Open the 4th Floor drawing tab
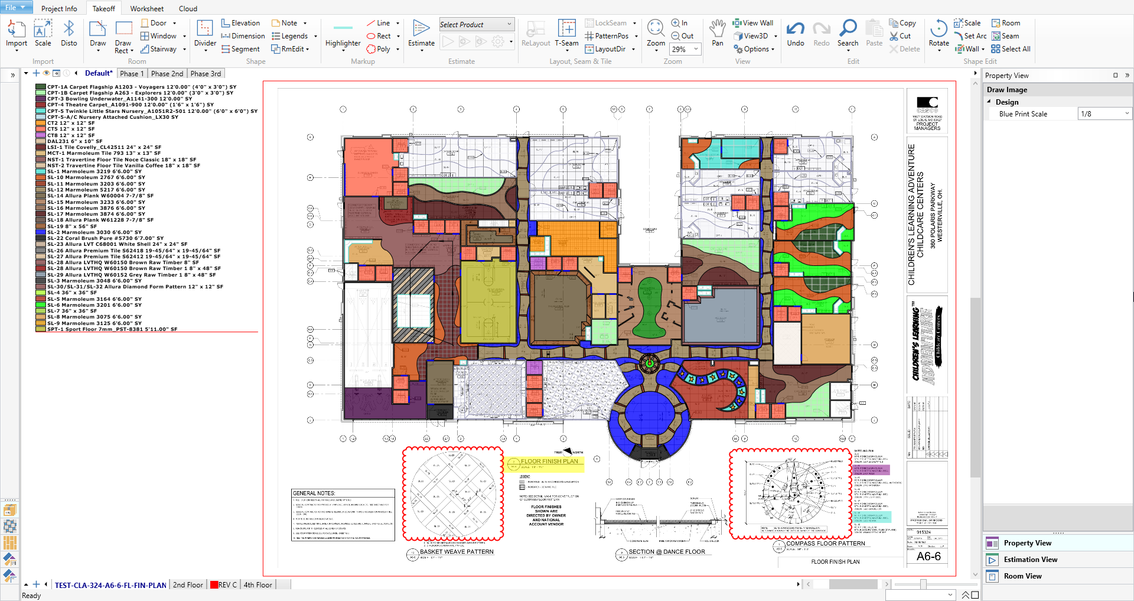The image size is (1134, 601). click(x=258, y=584)
